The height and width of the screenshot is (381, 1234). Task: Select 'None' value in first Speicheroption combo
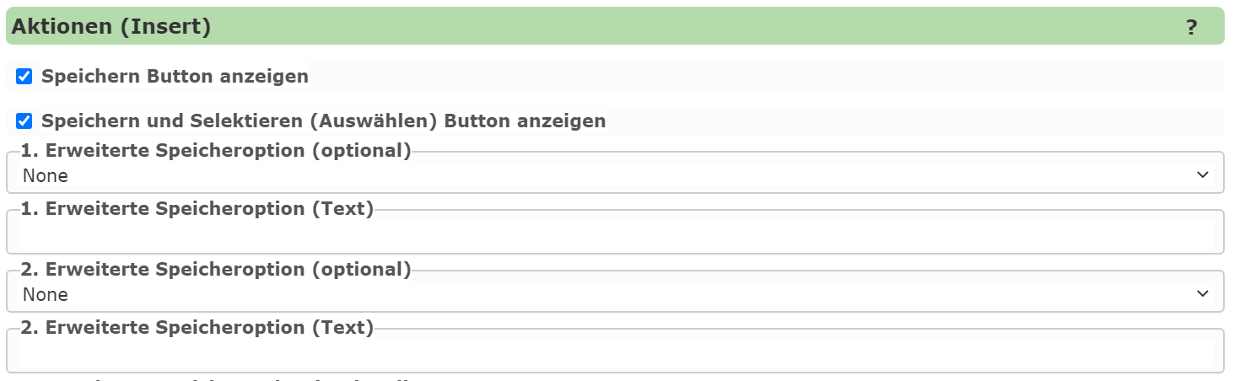[x=46, y=176]
